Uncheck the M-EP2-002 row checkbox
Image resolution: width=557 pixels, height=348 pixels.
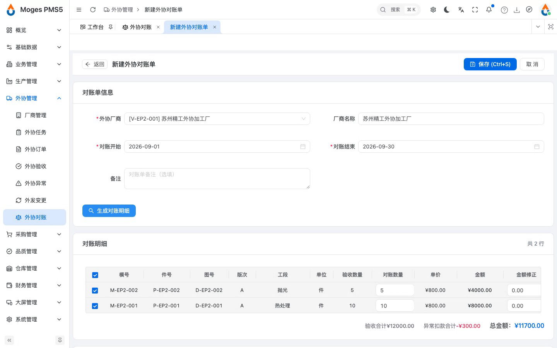[95, 291]
